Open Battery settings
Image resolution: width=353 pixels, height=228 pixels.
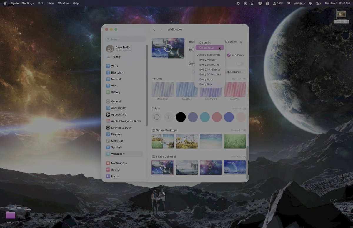click(x=115, y=92)
